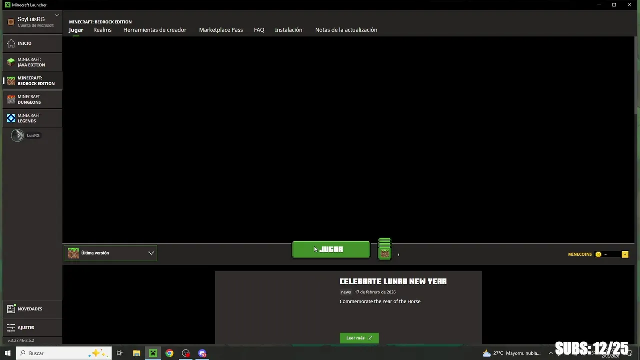640x360 pixels.
Task: Click the MINECOINS label
Action: pos(580,254)
